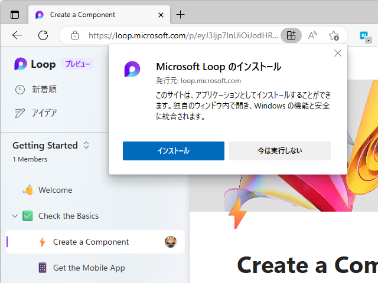Open Get the Mobile App page
Viewport: 378px width, 283px height.
(x=89, y=268)
